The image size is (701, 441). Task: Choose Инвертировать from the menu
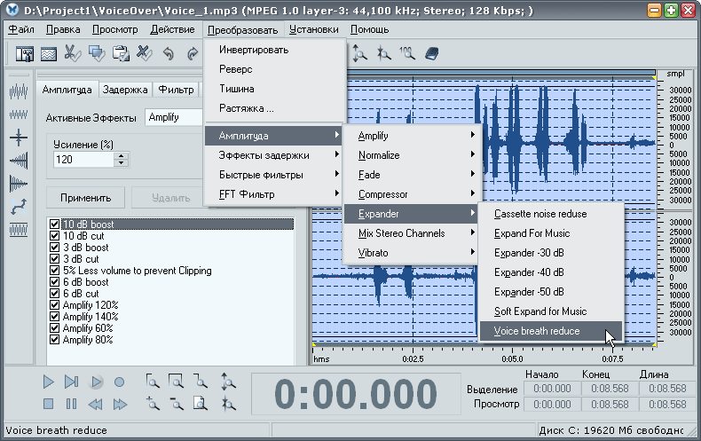coord(274,50)
